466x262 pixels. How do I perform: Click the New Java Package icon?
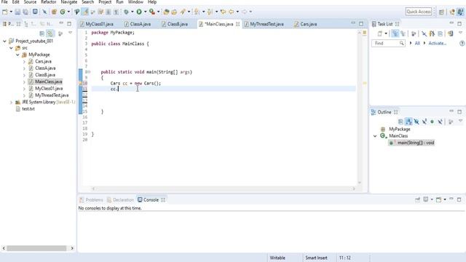54,12
